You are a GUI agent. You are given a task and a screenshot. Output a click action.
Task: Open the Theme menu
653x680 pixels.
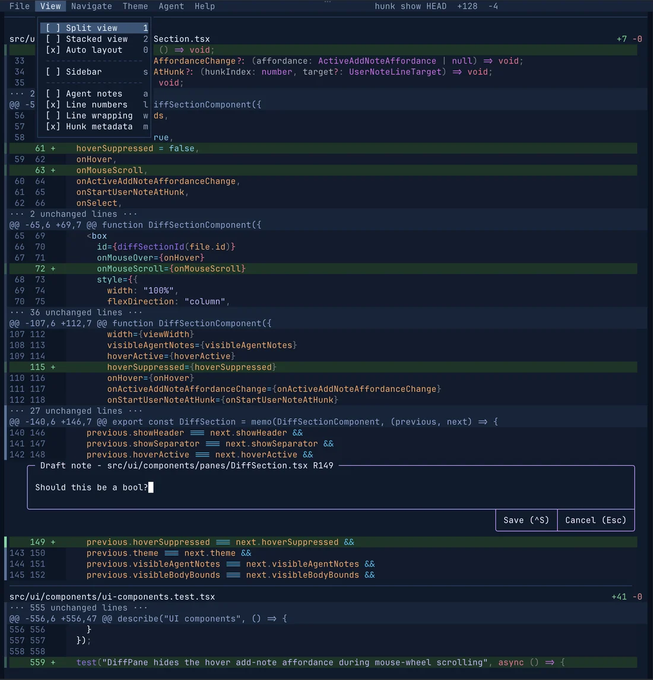(x=135, y=6)
